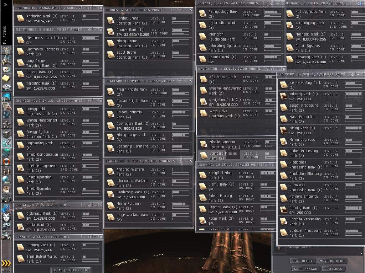Open the mail envelope icon in sidebar

pos(6,69)
